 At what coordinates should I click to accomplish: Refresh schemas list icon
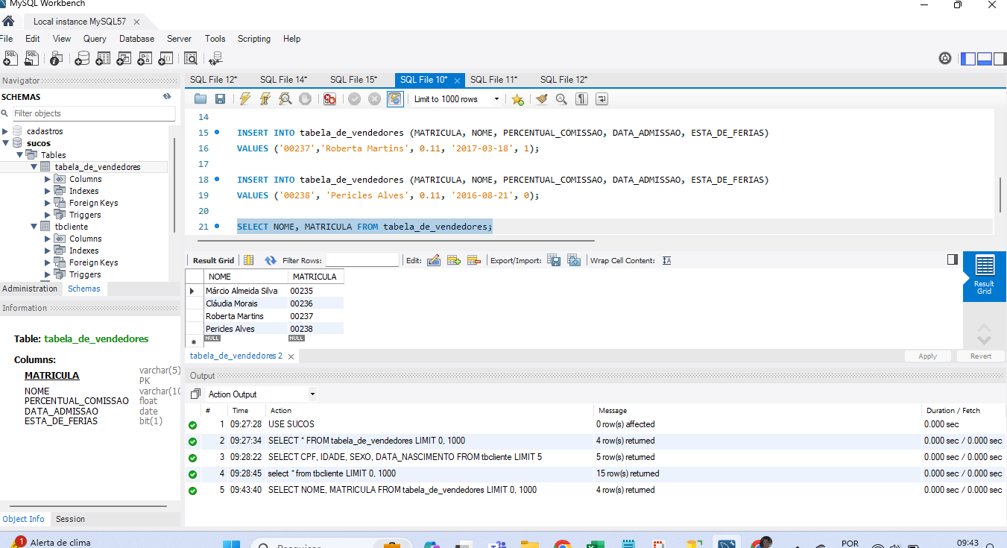point(167,97)
